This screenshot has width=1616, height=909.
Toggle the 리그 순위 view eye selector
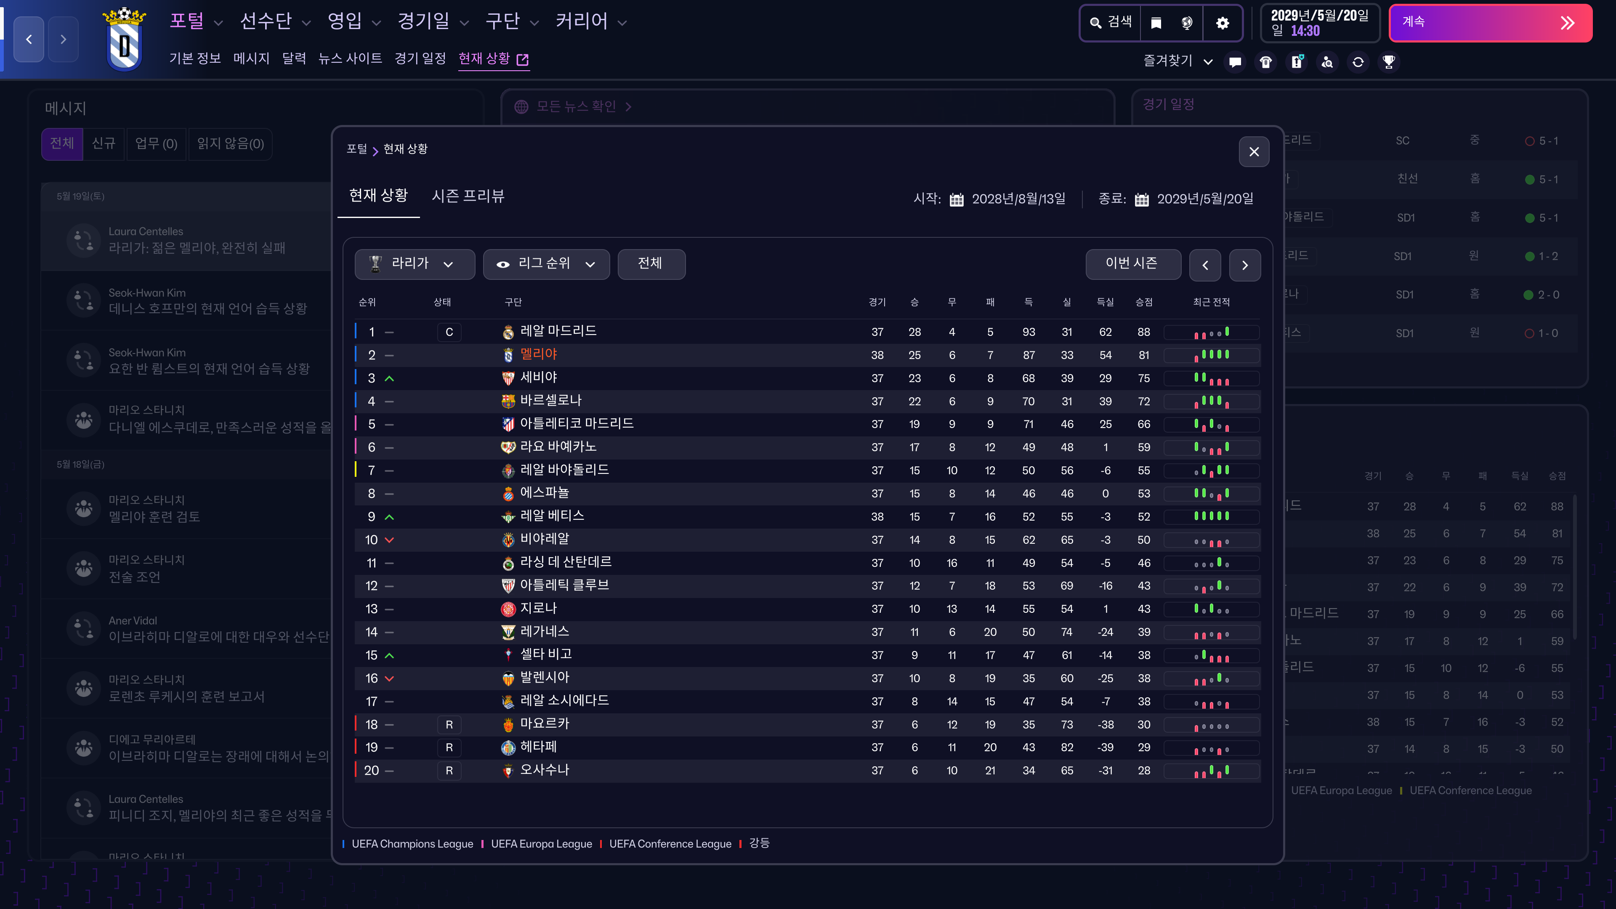coord(546,264)
